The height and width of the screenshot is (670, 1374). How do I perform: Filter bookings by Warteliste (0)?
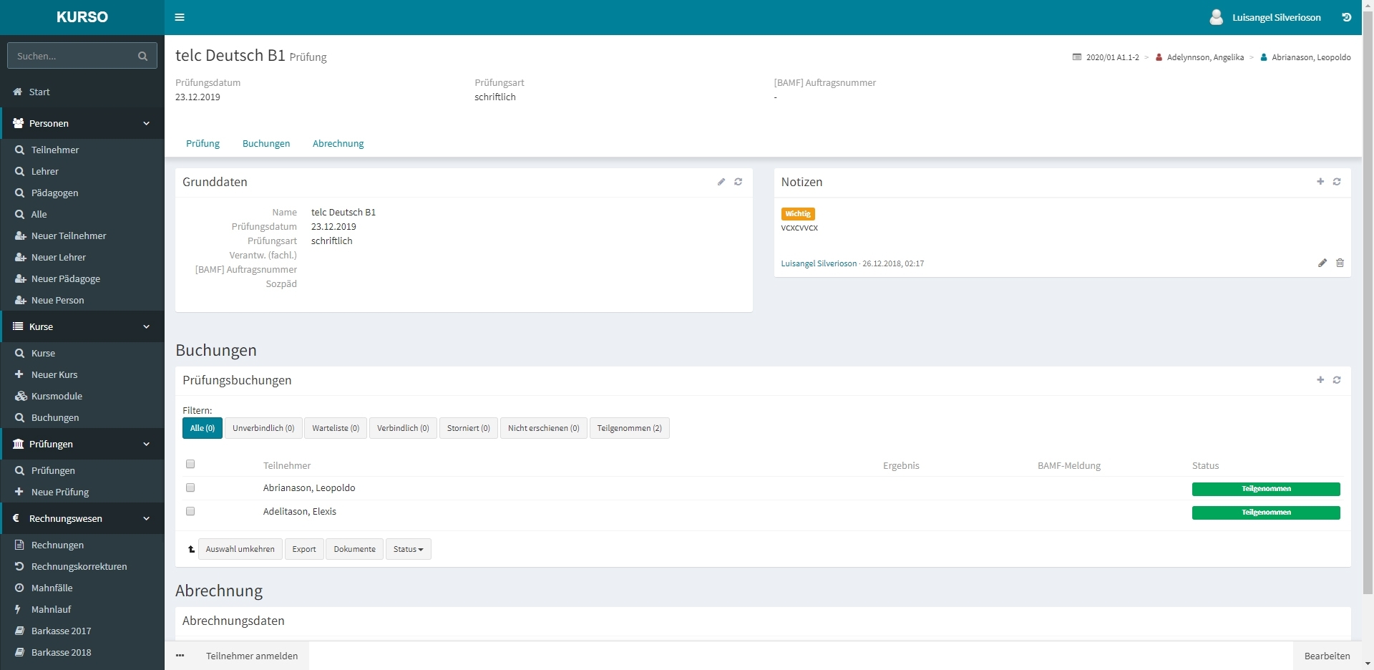click(336, 428)
